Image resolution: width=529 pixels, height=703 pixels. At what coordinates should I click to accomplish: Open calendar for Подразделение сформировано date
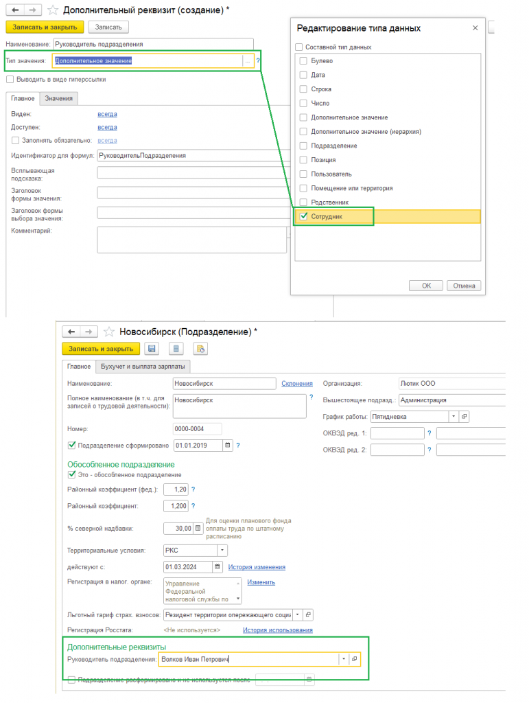point(228,445)
